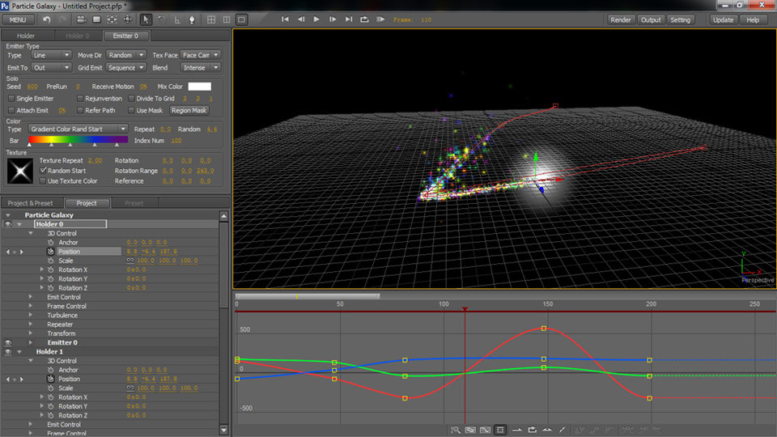The height and width of the screenshot is (437, 777).
Task: Open the Setting button
Action: point(680,19)
